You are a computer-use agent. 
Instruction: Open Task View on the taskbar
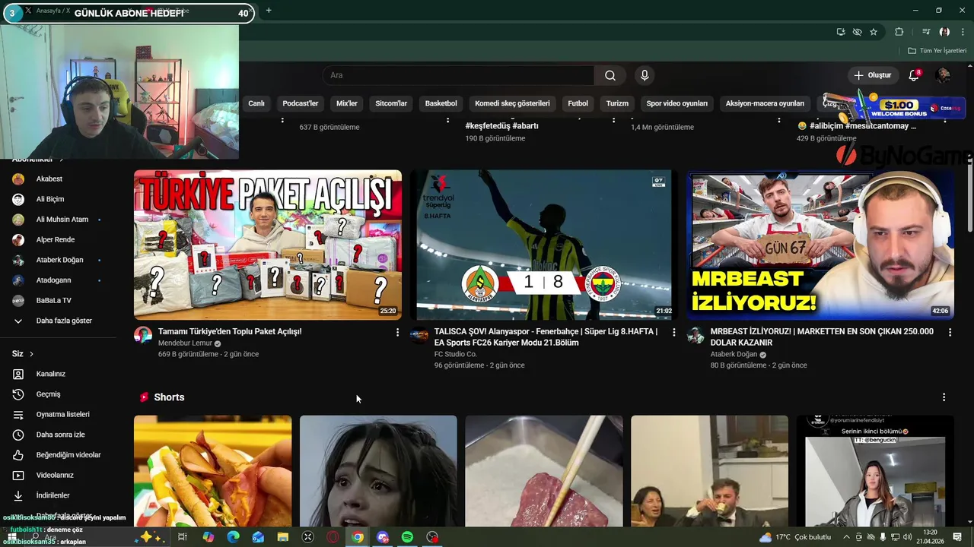[183, 537]
